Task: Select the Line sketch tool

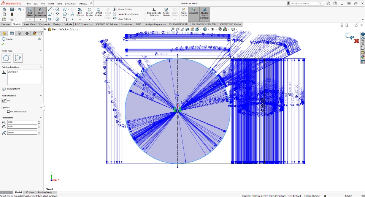Action: (49, 9)
